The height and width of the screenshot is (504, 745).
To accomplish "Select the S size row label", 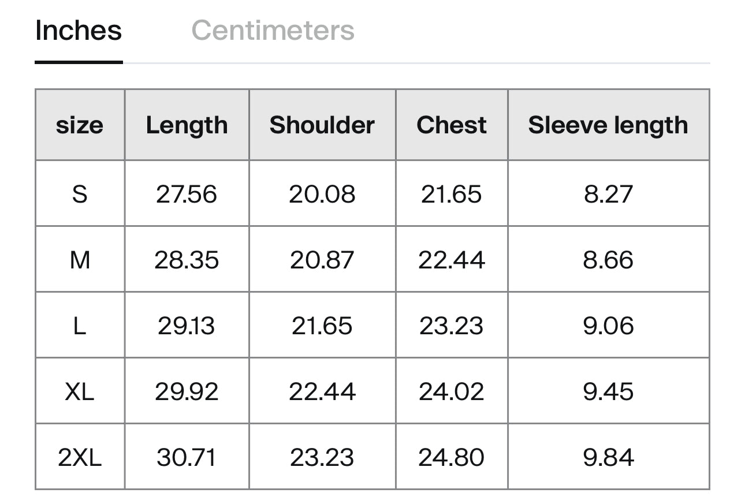I will [80, 194].
